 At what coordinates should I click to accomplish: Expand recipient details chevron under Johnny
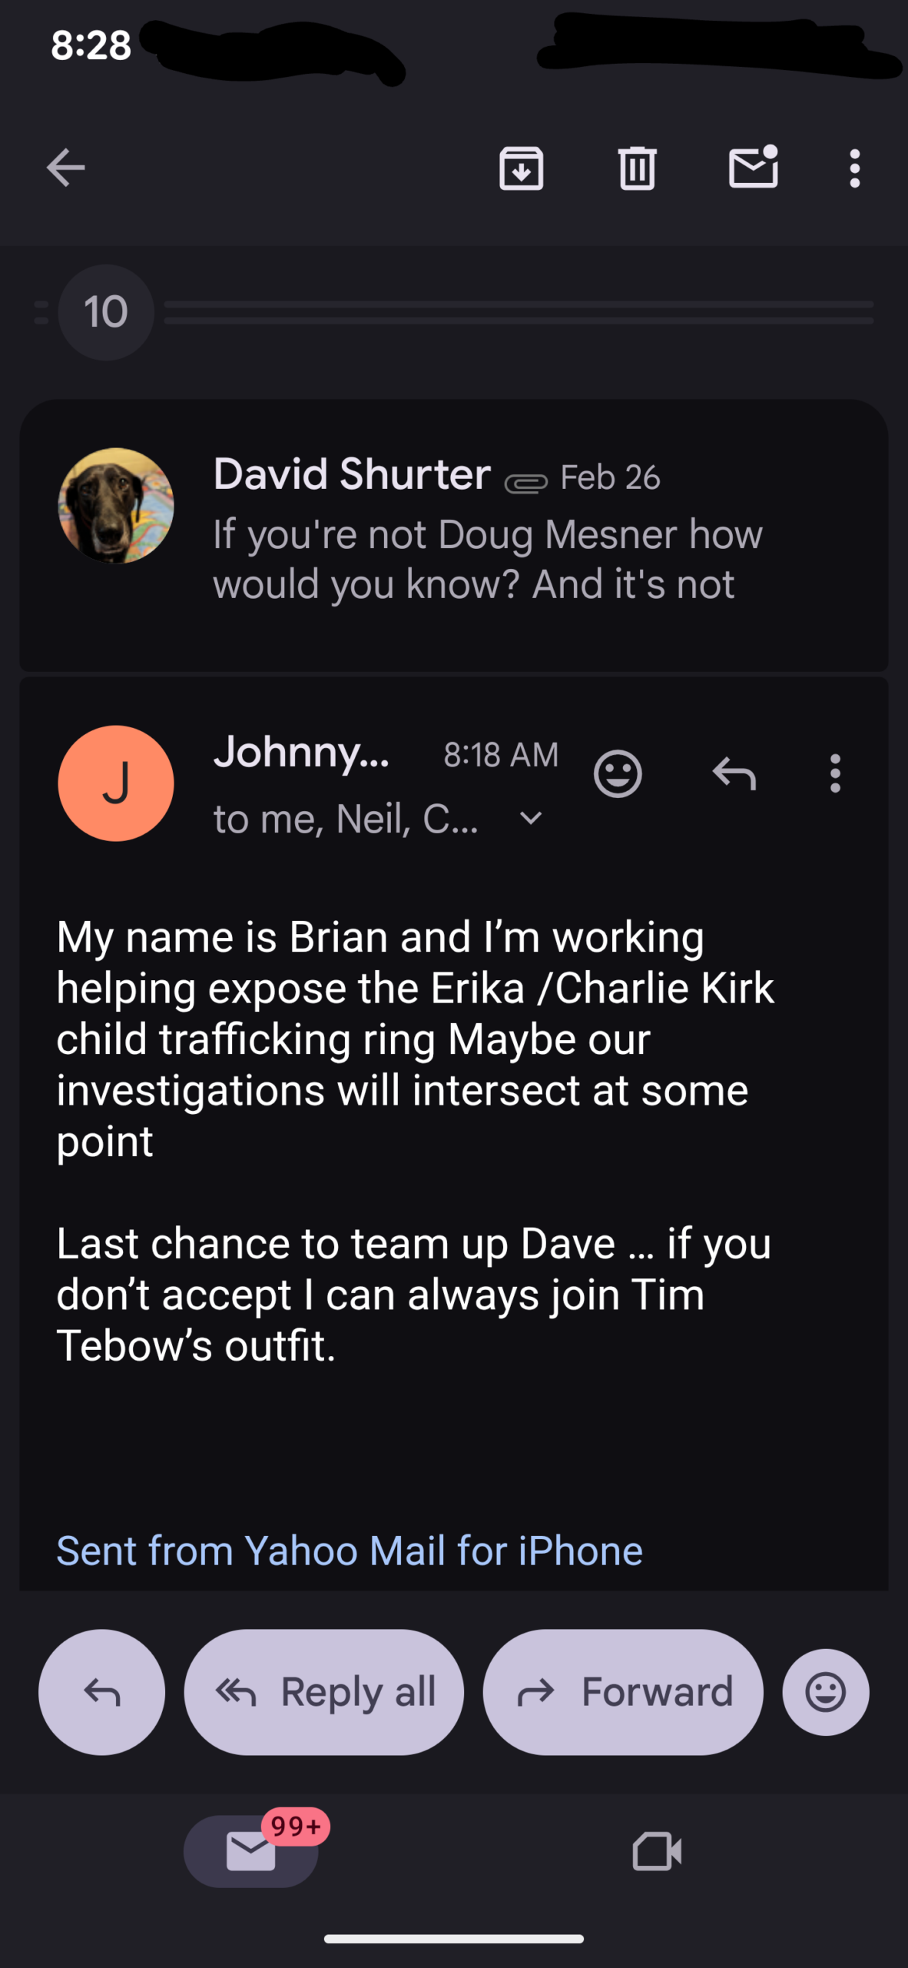531,819
